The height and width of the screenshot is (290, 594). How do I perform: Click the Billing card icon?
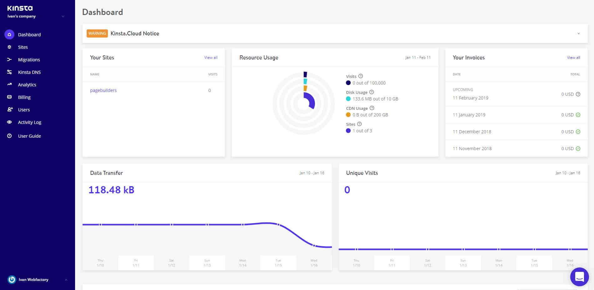(x=9, y=97)
